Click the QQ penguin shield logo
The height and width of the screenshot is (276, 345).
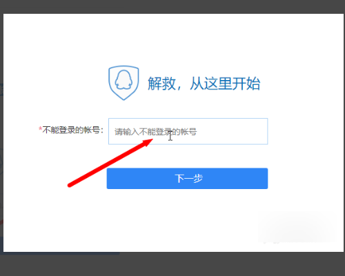124,83
